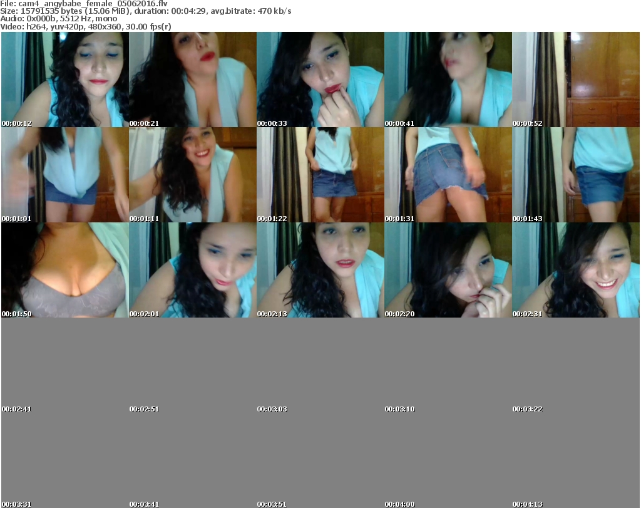Select the thumbnail stamped 00:01:11
The height and width of the screenshot is (508, 641).
click(193, 175)
